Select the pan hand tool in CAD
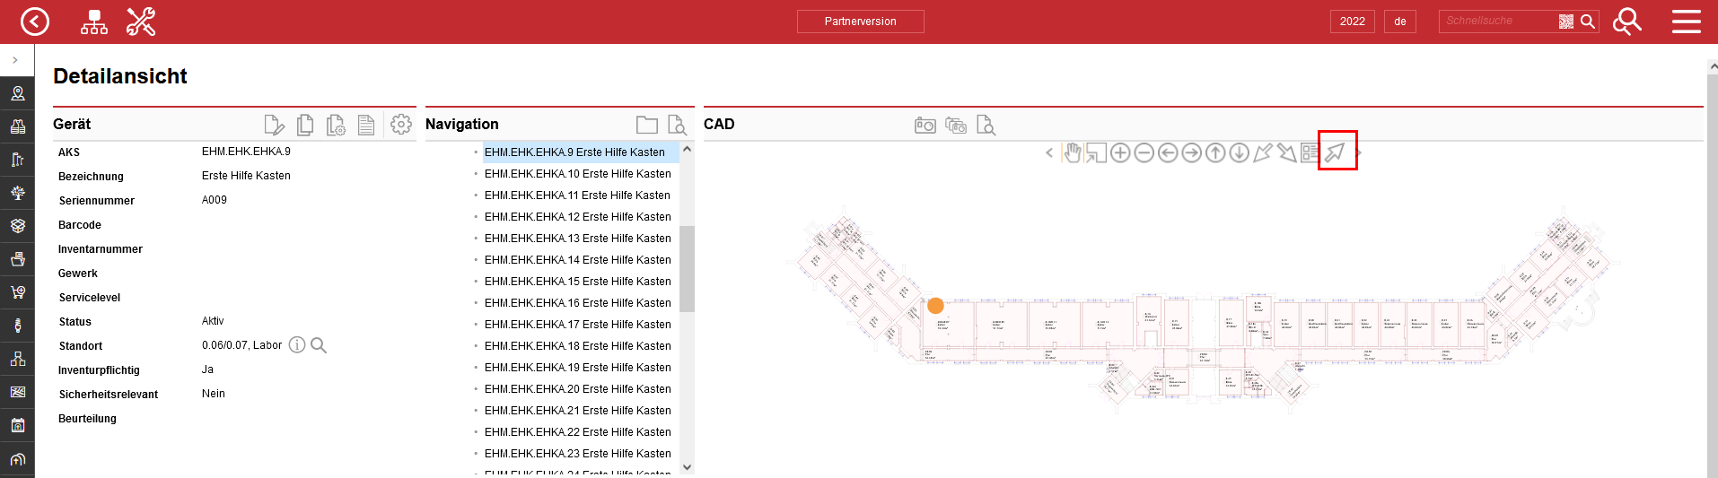 click(1073, 152)
